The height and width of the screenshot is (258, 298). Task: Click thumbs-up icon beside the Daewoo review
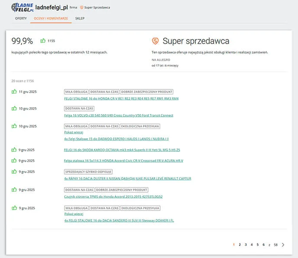click(14, 126)
